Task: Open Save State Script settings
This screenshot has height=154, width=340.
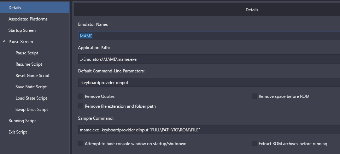Action: [31, 87]
